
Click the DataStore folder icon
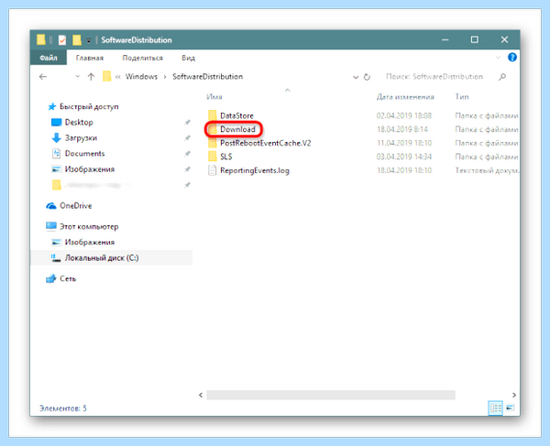tap(213, 114)
